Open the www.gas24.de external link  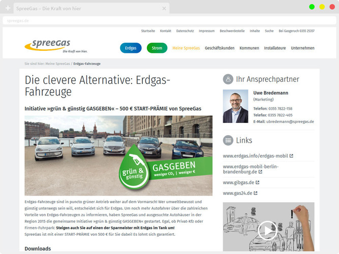coord(237,193)
